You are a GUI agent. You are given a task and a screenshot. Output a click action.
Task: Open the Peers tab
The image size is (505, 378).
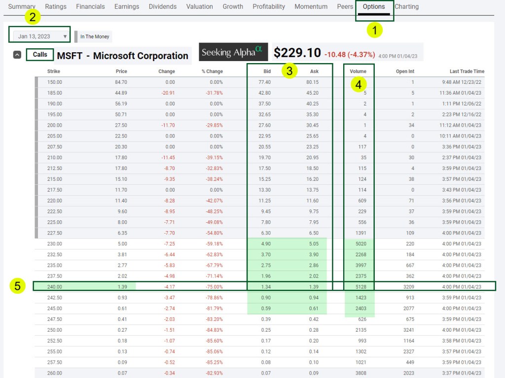pyautogui.click(x=345, y=7)
